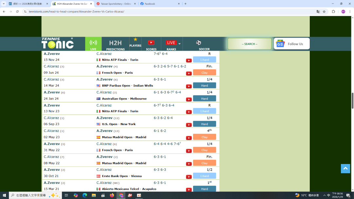Click the PLAYERS star icon
354x199 pixels.
coord(135,40)
